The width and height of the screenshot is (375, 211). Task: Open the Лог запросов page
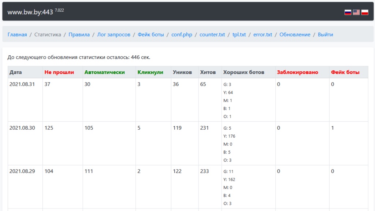114,34
